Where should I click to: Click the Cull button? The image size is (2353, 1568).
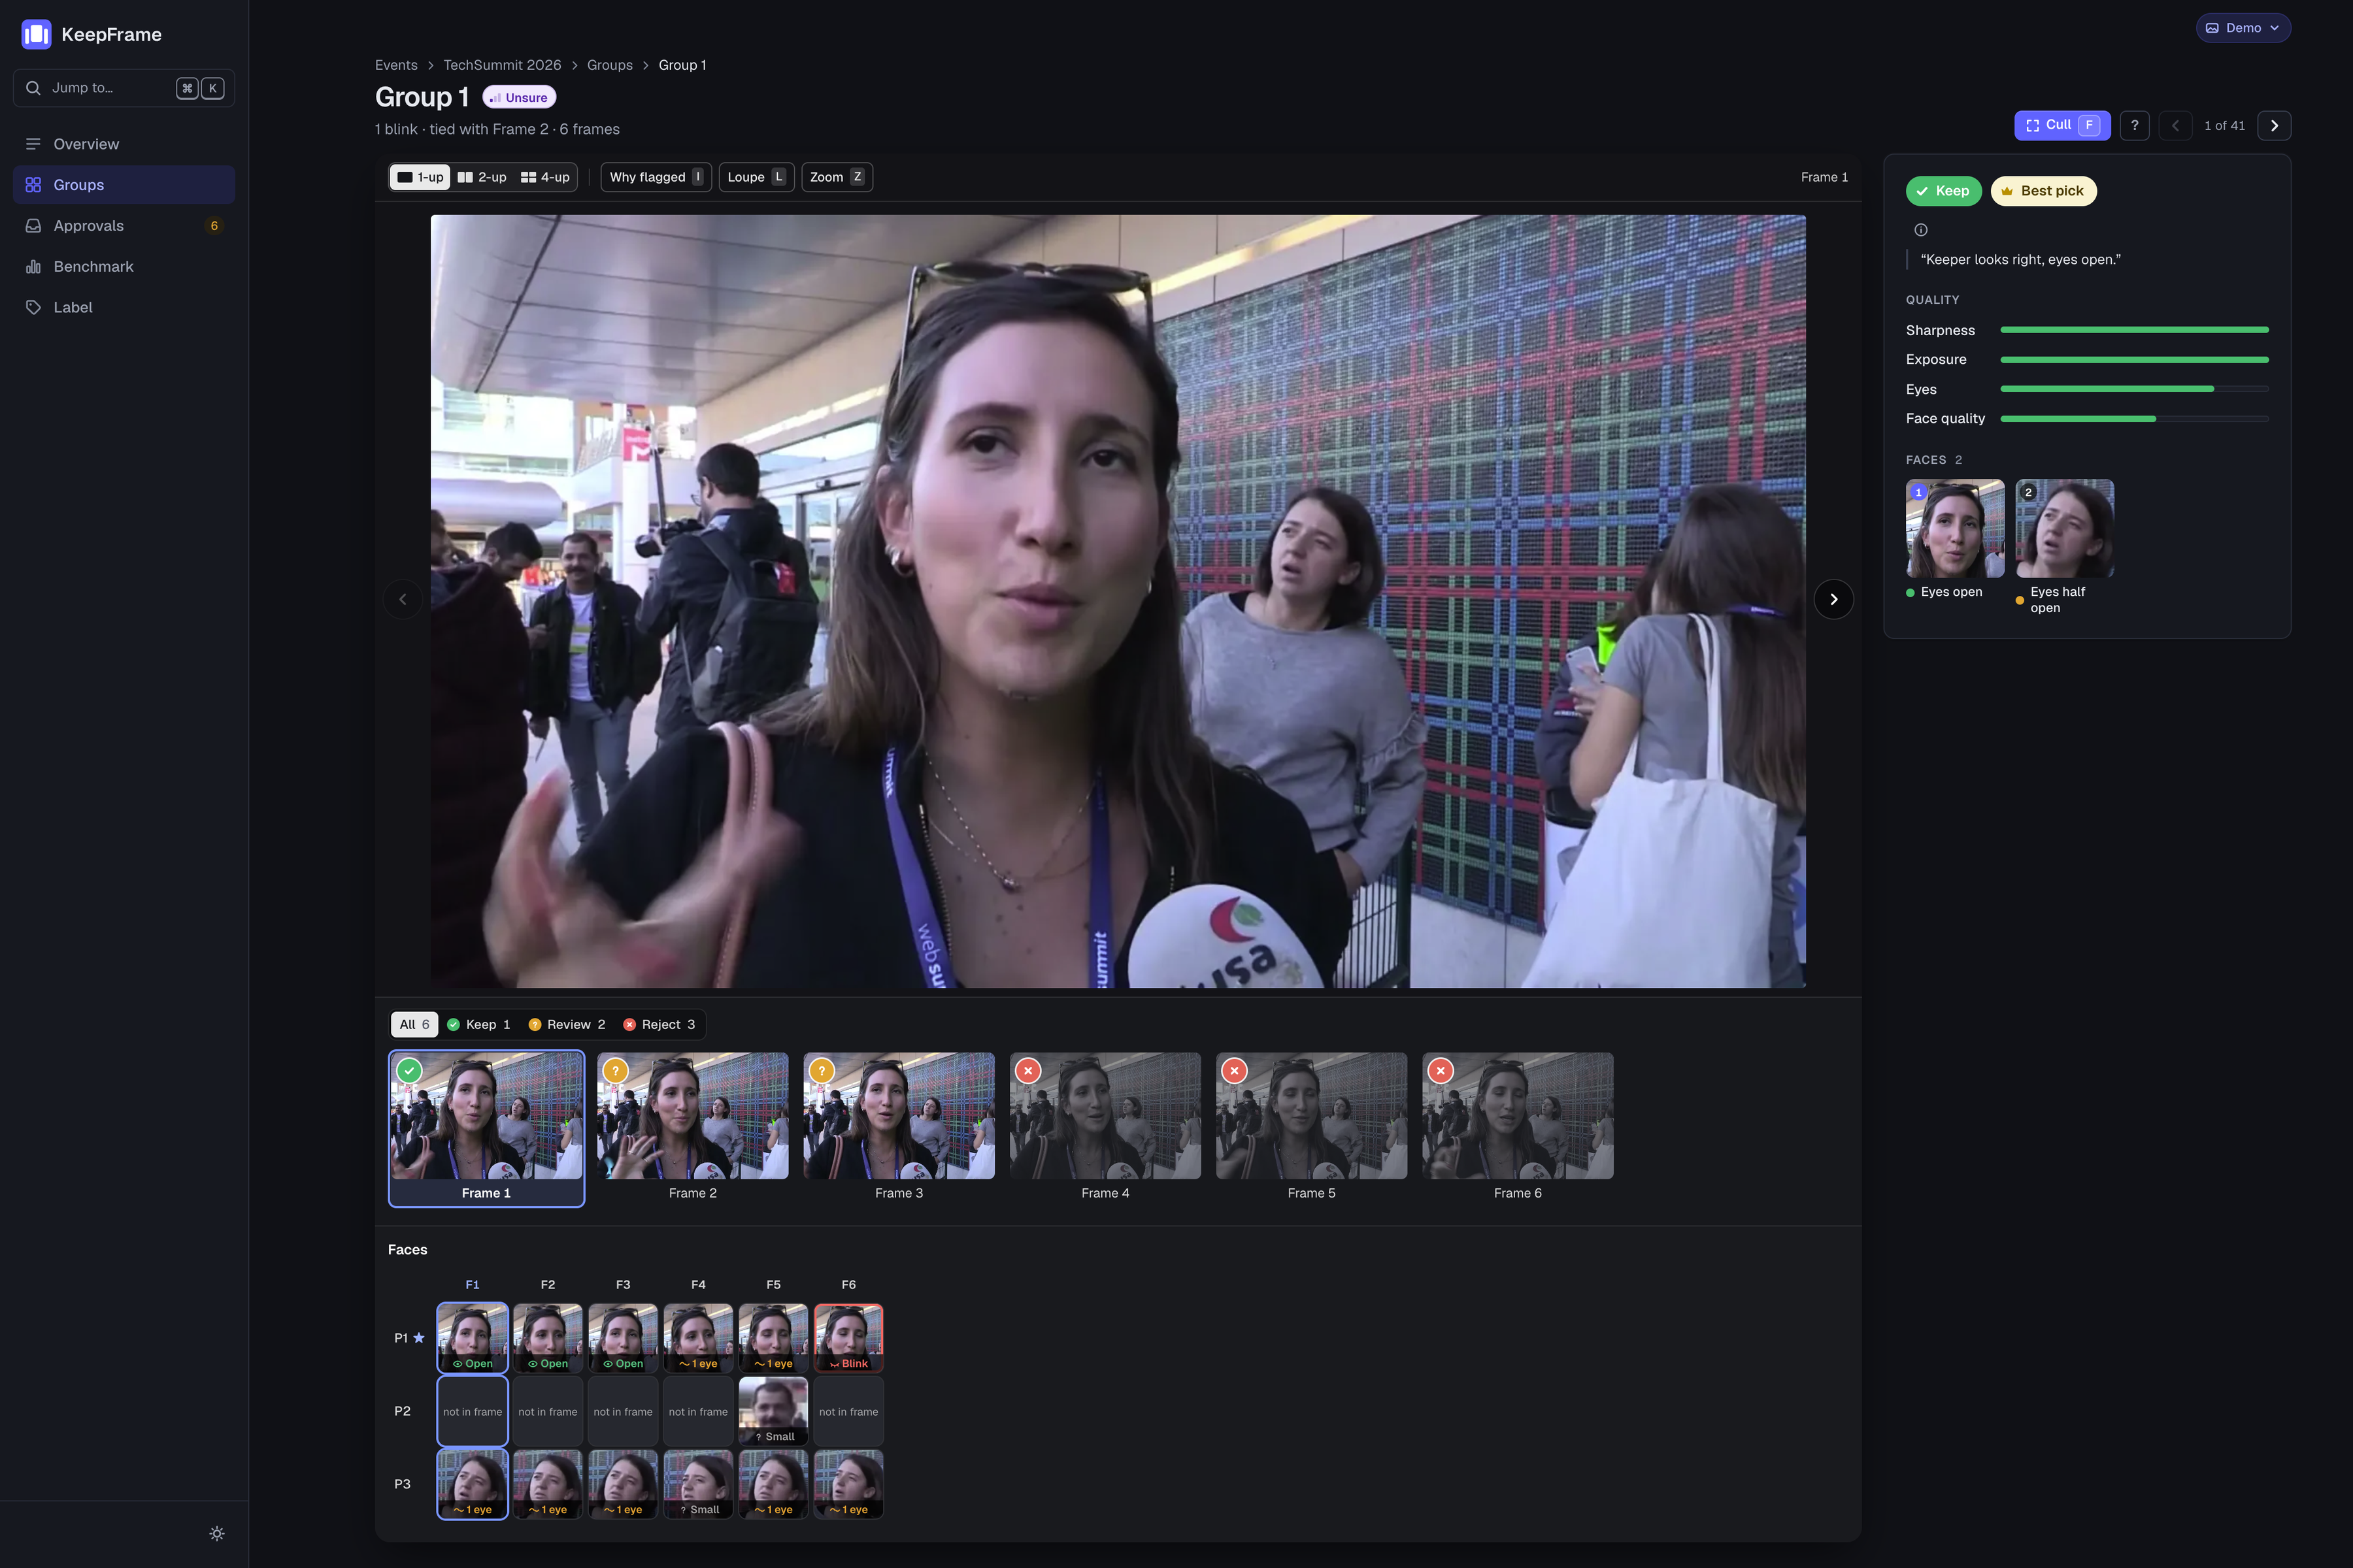click(x=2062, y=125)
